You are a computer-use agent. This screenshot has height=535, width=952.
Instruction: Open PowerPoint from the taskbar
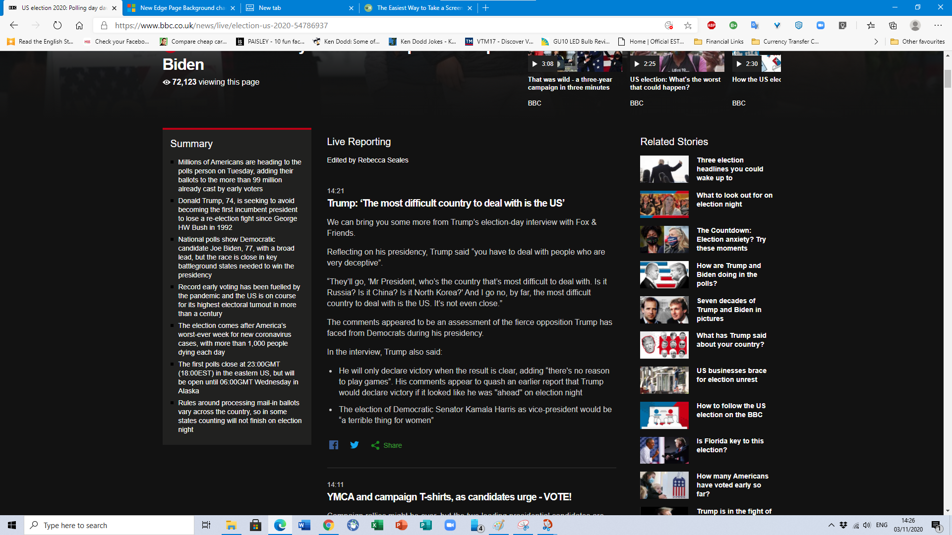[x=402, y=525]
